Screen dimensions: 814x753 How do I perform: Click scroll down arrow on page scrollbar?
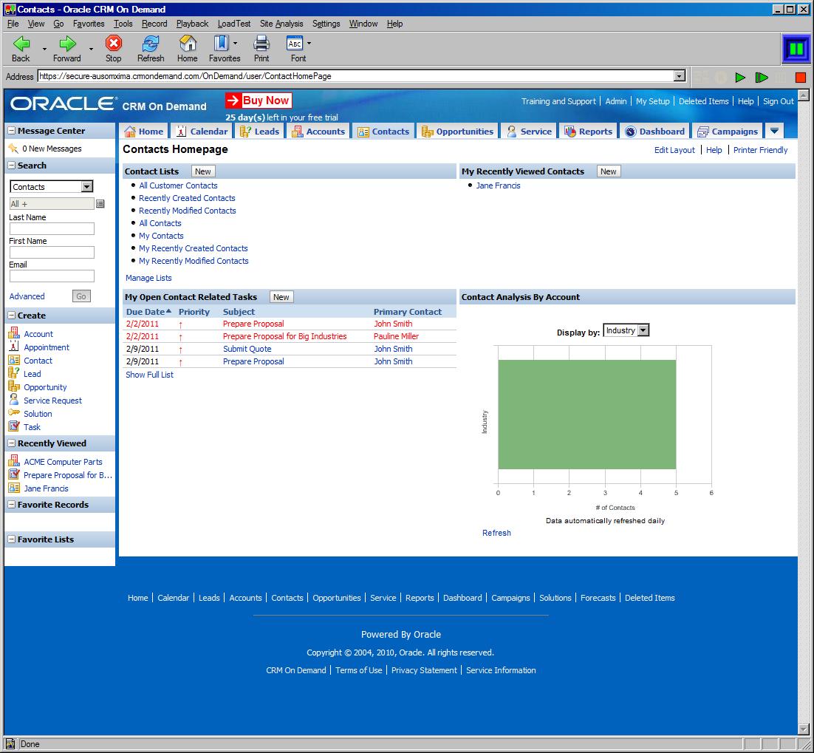point(803,729)
